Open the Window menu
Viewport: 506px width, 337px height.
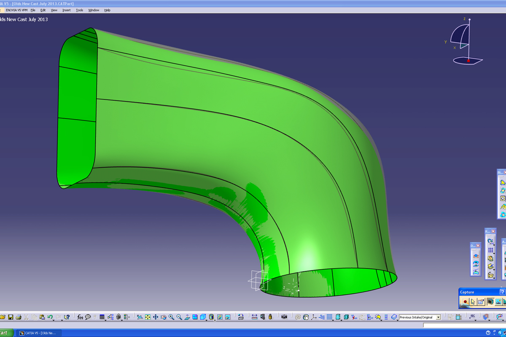point(94,10)
